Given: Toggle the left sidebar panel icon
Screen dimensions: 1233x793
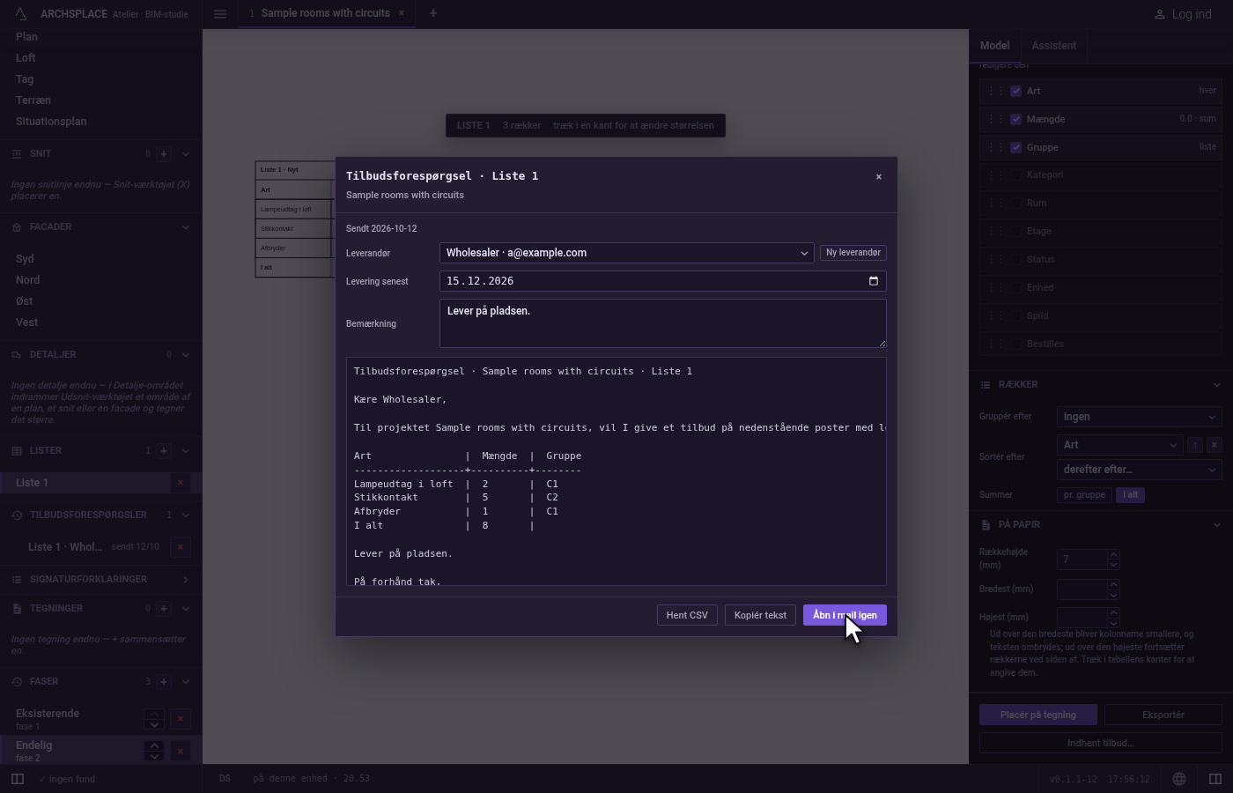Looking at the screenshot, I should coord(18,779).
